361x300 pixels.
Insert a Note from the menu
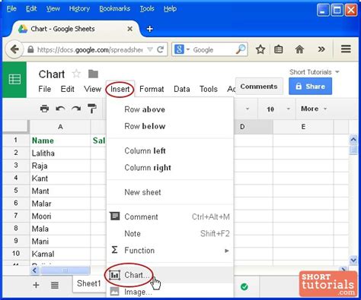coord(170,233)
